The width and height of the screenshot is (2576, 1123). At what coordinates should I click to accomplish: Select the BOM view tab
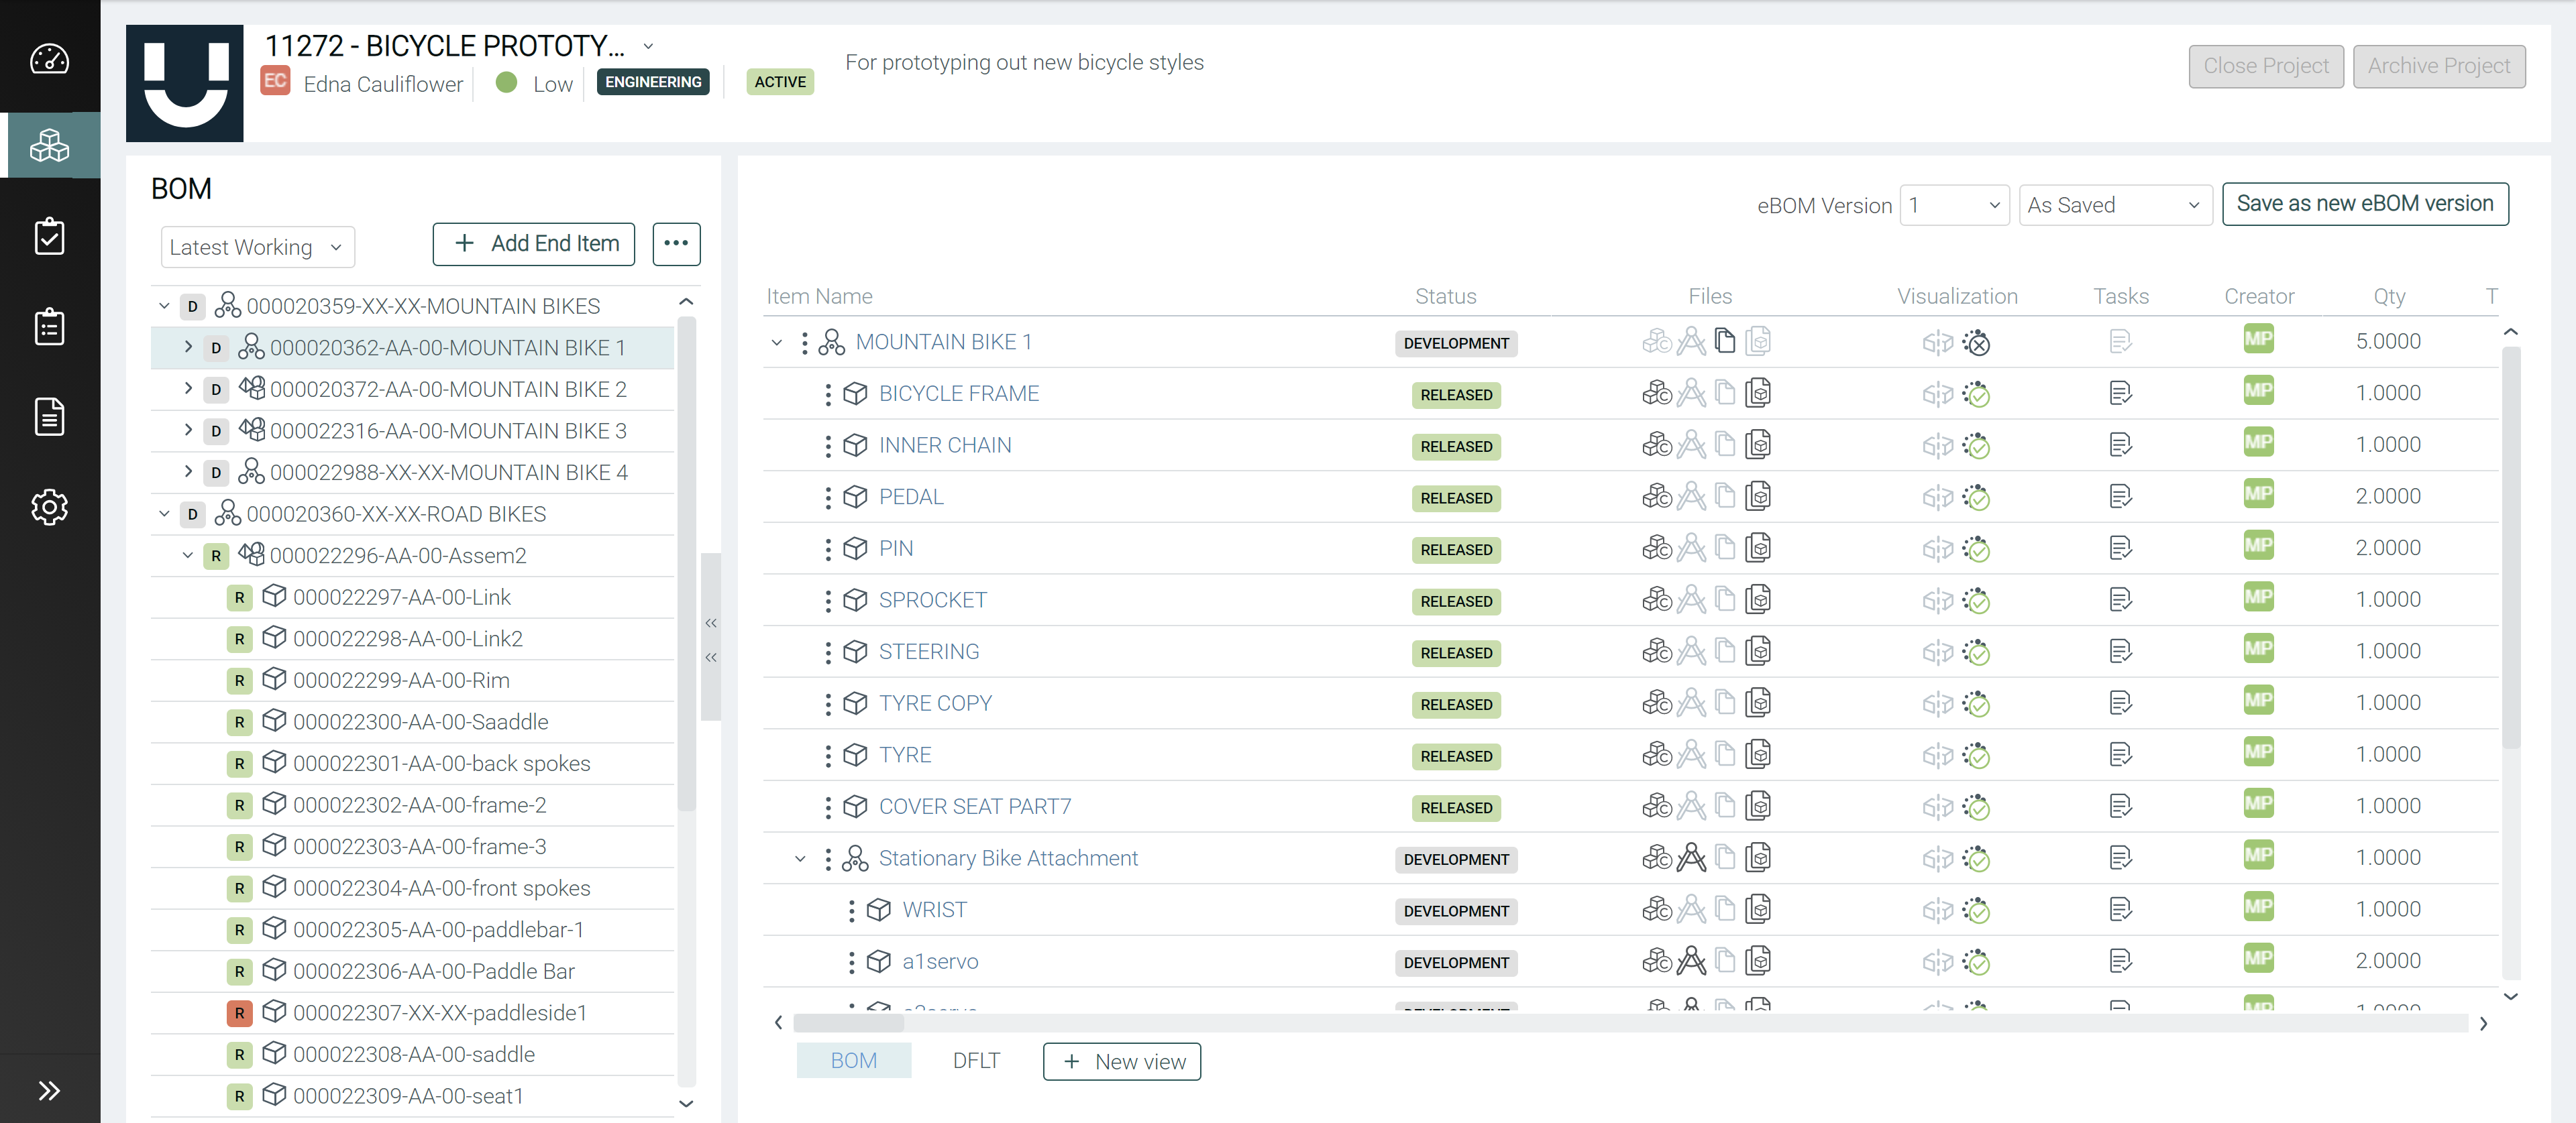[853, 1061]
